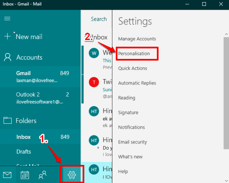Click the first HT sender avatar
This screenshot has height=183, width=229.
[x=94, y=111]
